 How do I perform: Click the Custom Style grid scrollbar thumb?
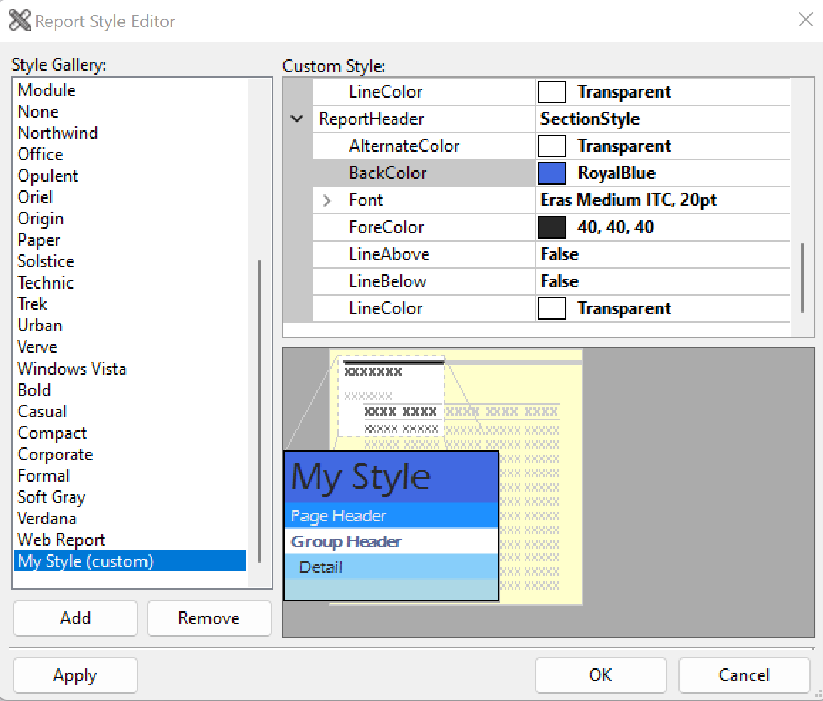tap(802, 278)
